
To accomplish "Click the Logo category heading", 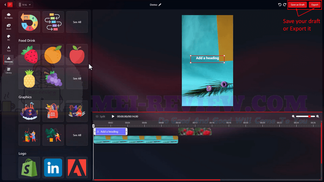I will (22, 154).
